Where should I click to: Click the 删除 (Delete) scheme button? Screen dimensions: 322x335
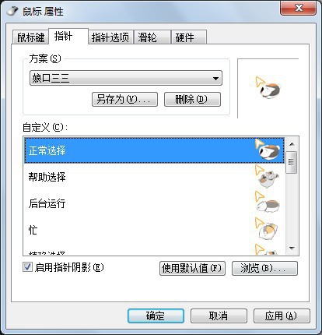pyautogui.click(x=192, y=99)
